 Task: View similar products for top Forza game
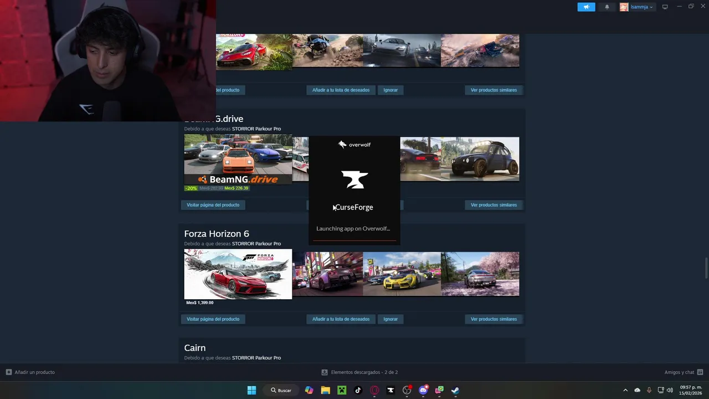(494, 90)
